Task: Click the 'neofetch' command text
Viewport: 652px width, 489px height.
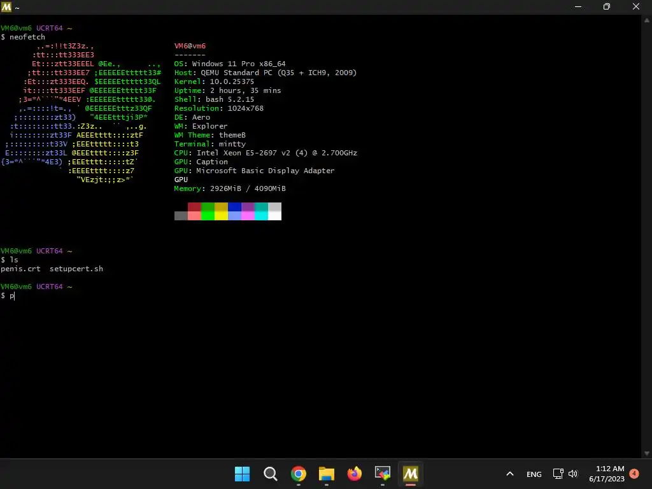Action: pos(27,37)
